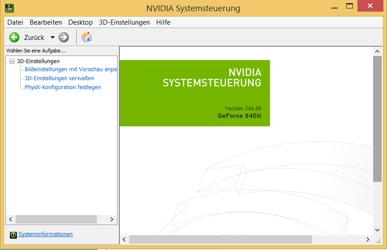Click the Systeminformationen info icon

click(x=13, y=235)
